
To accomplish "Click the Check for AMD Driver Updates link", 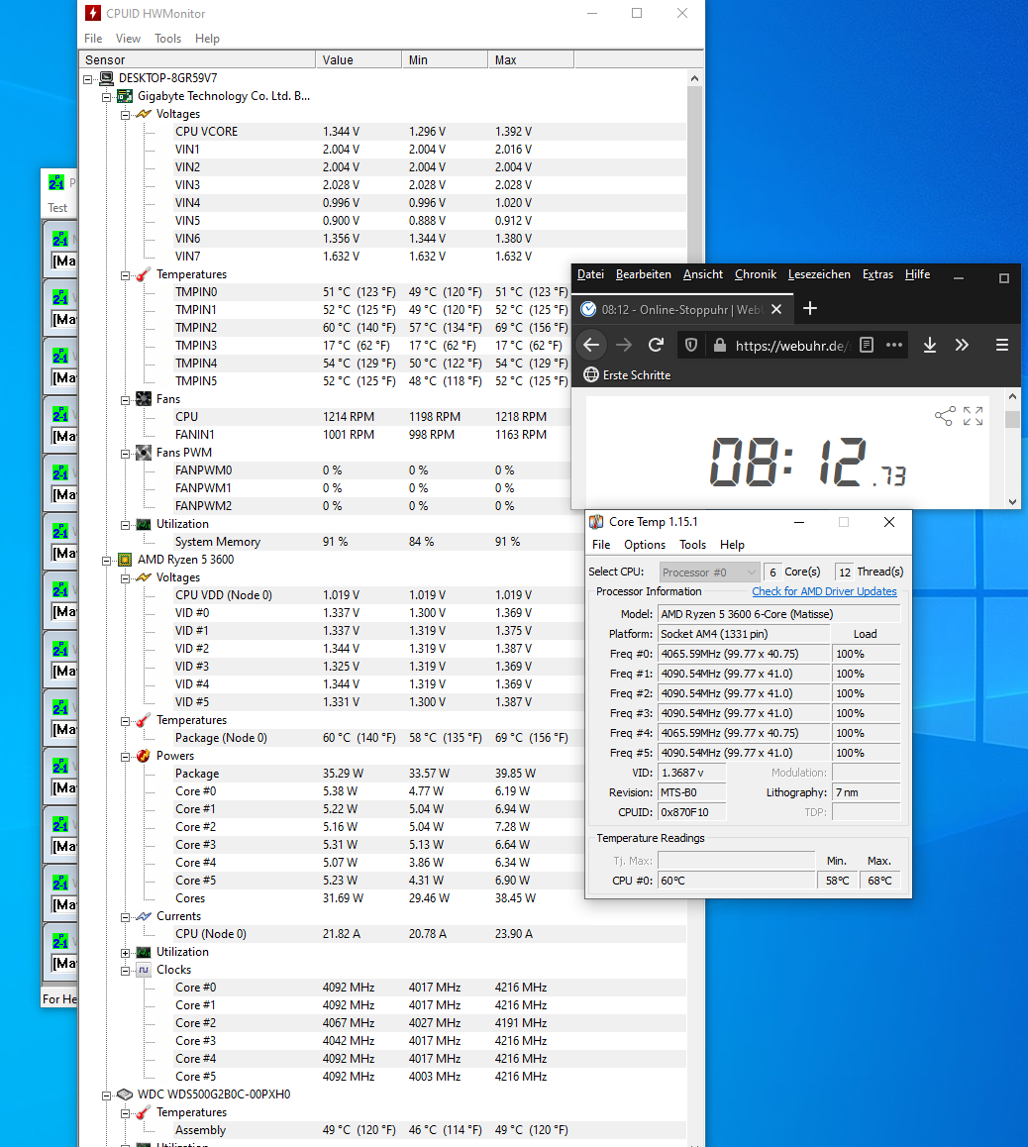I will click(824, 591).
